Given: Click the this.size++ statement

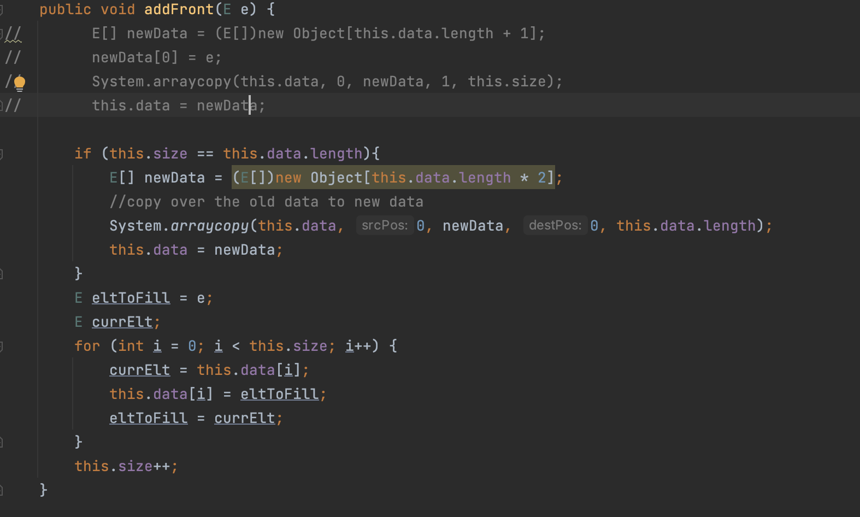Looking at the screenshot, I should coord(126,466).
